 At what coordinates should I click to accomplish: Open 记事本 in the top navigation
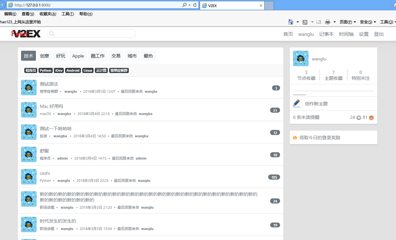click(326, 34)
